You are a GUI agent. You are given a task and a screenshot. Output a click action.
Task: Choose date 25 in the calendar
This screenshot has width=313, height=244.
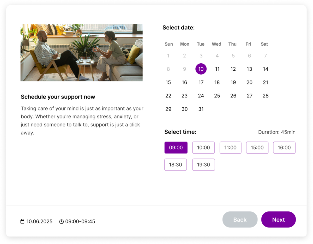tap(217, 96)
